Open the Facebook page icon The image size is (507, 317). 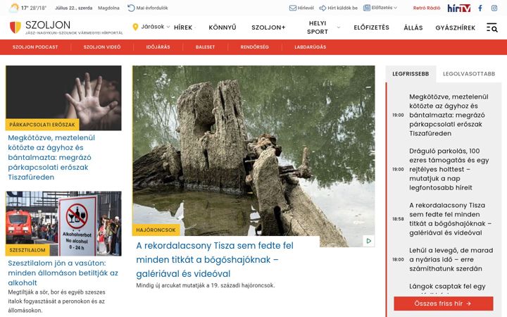(x=480, y=8)
